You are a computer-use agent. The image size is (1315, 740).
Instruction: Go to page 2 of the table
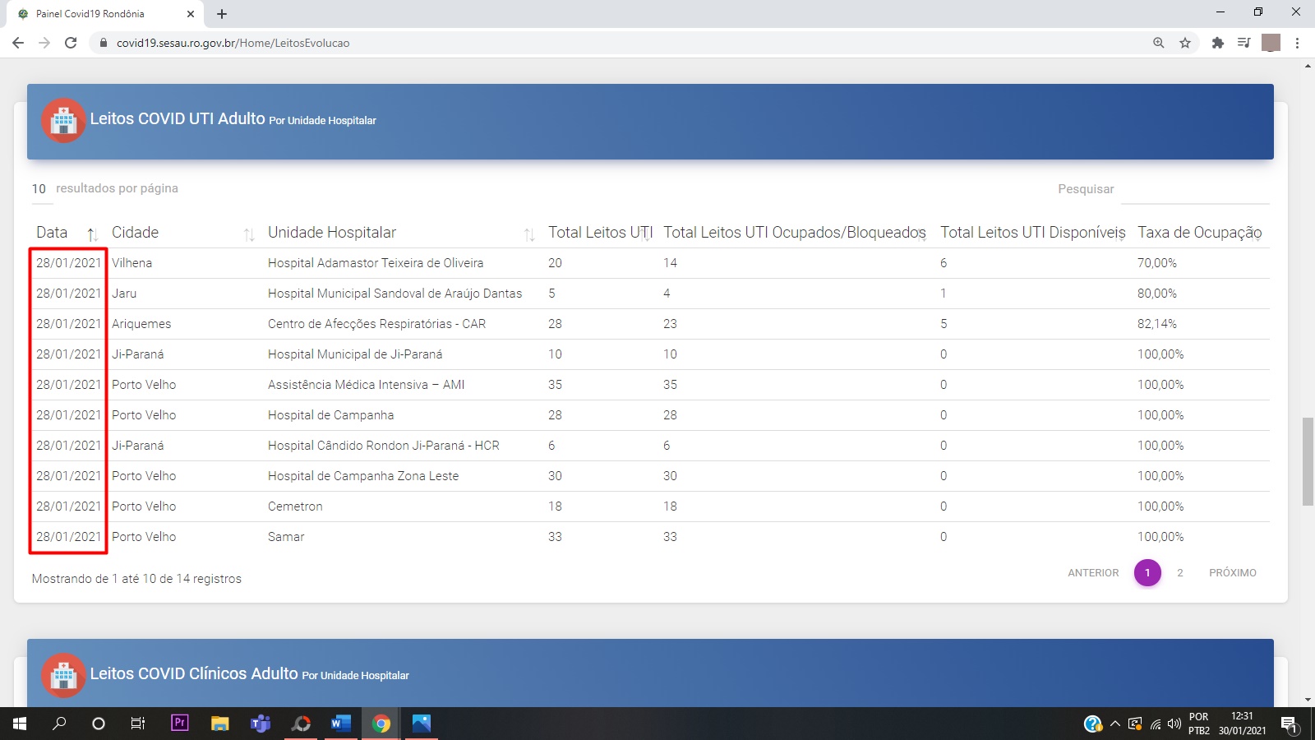[1179, 573]
